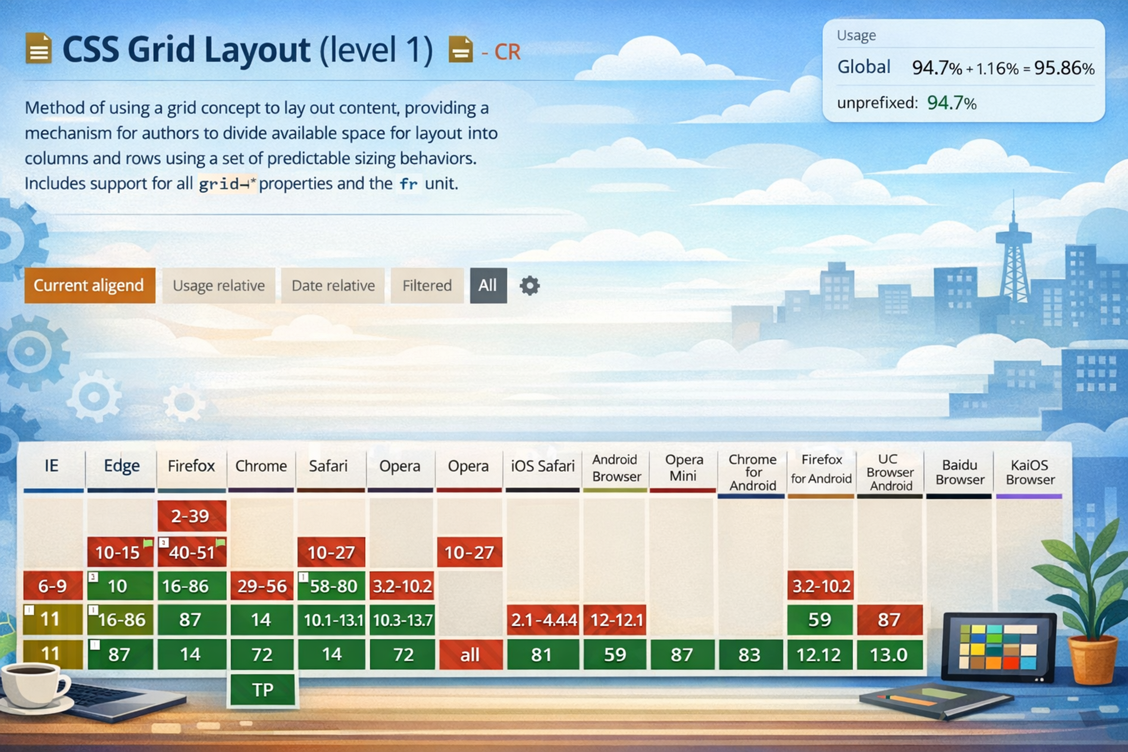The height and width of the screenshot is (752, 1128).
Task: Select the Android Browser 59 cell
Action: pyautogui.click(x=615, y=654)
